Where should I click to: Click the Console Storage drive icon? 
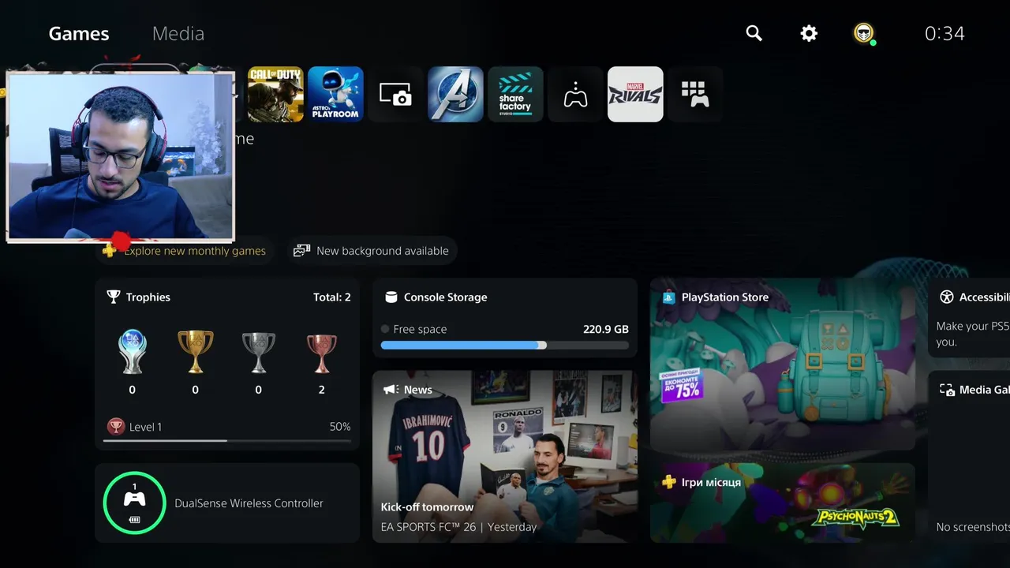[x=391, y=297]
